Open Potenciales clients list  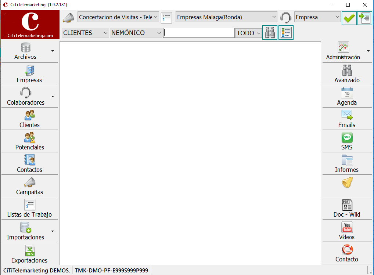coord(30,141)
